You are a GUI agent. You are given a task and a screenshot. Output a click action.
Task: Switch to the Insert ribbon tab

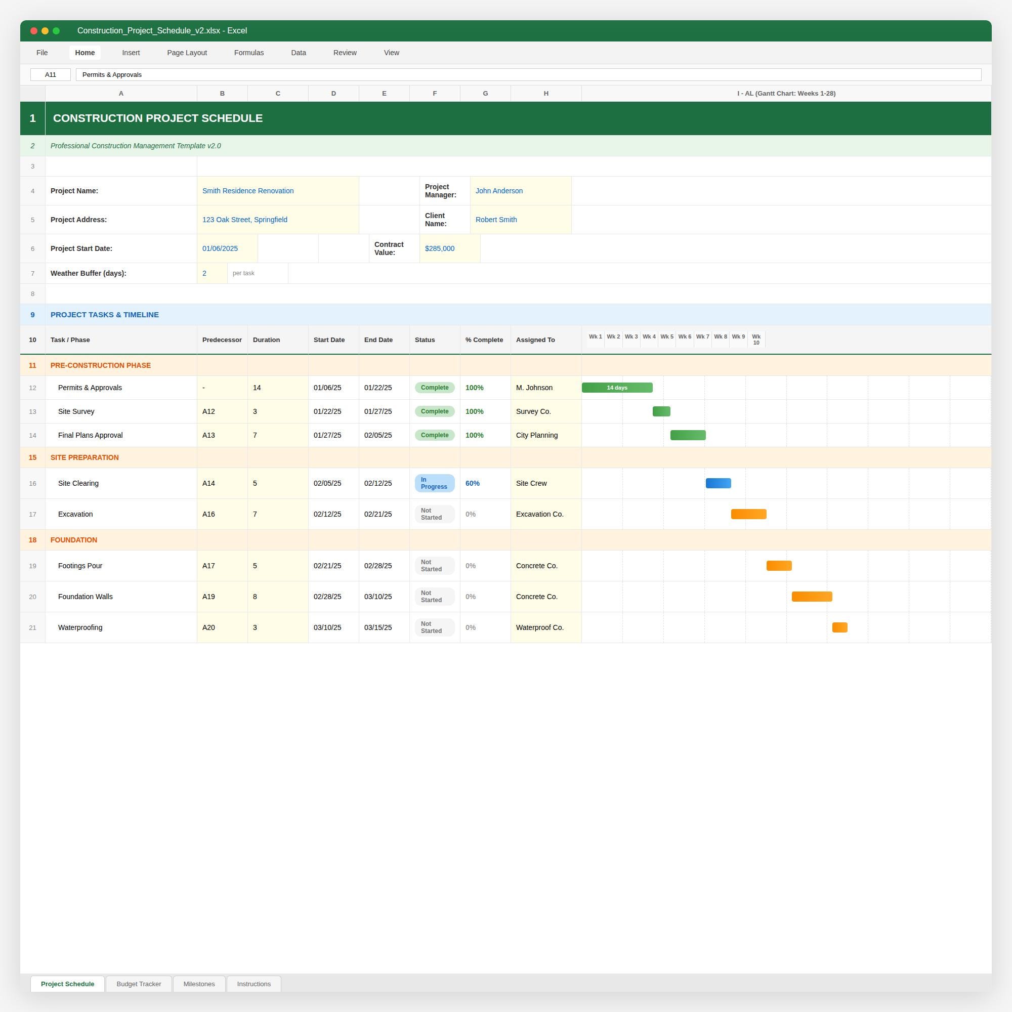(x=131, y=53)
